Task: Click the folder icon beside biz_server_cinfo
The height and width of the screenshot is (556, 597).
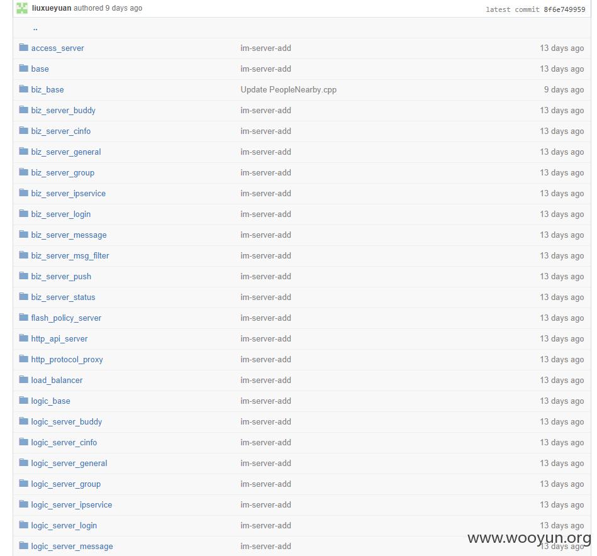Action: pyautogui.click(x=24, y=130)
